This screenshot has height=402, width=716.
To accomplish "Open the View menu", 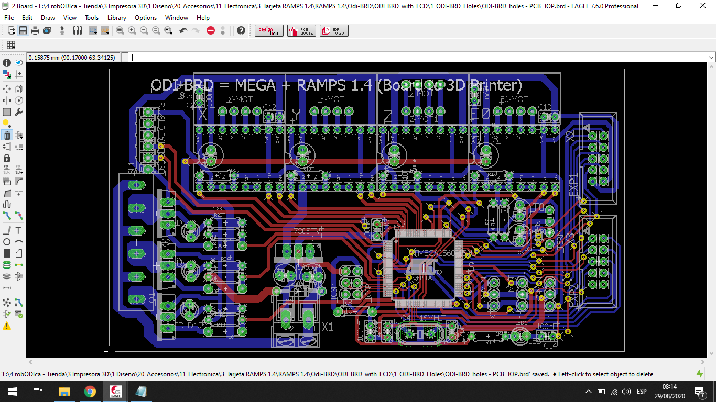I will (70, 17).
